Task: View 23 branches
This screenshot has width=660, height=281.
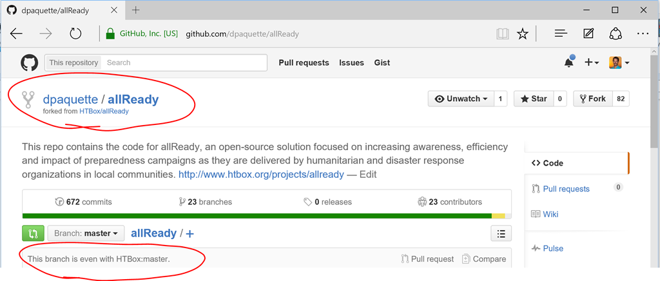Action: [x=205, y=202]
